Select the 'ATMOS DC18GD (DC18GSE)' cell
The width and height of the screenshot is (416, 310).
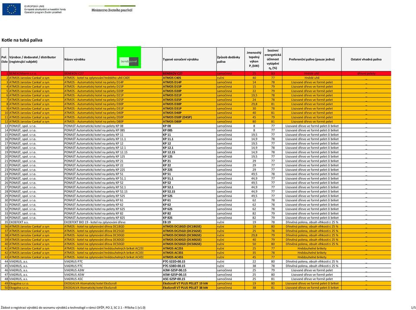pyautogui.click(x=189, y=226)
